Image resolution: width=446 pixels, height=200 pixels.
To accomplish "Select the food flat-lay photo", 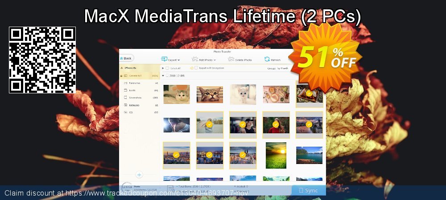I will [276, 94].
